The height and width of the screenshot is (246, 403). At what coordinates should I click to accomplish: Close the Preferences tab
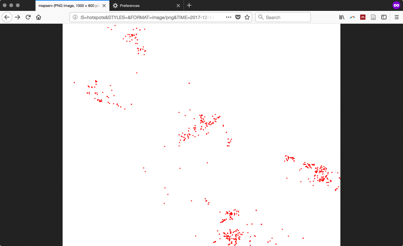pos(178,6)
